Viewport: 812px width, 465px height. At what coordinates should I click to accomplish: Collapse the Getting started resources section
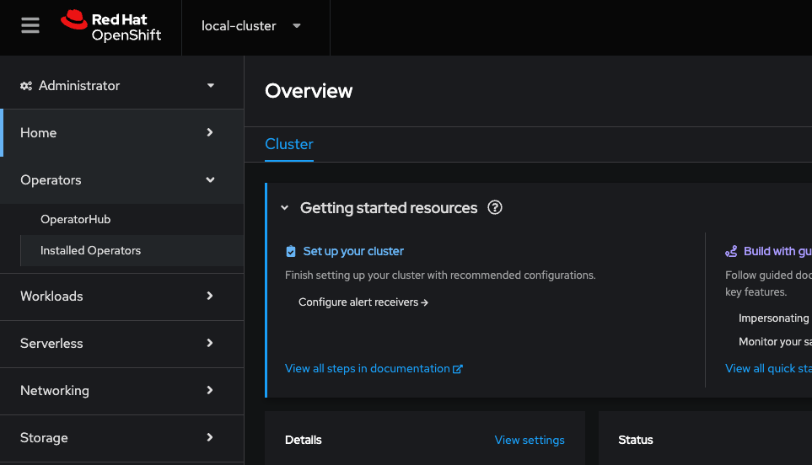pos(284,208)
